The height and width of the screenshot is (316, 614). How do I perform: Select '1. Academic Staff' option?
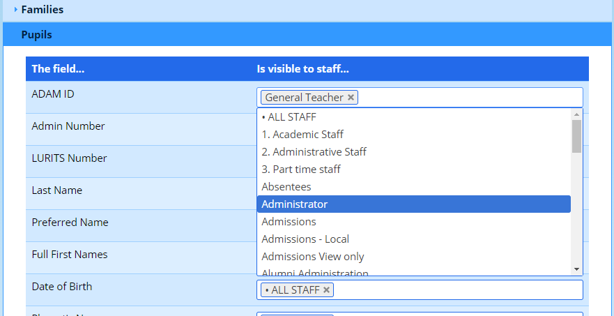[x=302, y=135]
